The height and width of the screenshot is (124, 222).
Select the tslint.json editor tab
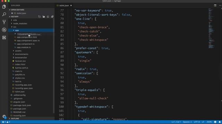tap(64, 6)
